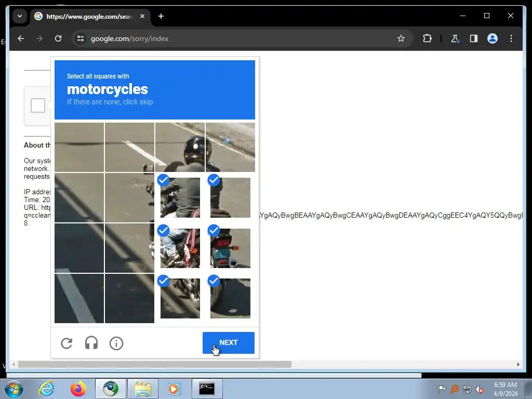The image size is (532, 399).
Task: Open the tab search dropdown arrow
Action: (x=20, y=16)
